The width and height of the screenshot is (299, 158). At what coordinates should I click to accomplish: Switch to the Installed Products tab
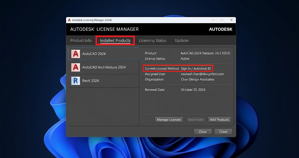pyautogui.click(x=115, y=41)
